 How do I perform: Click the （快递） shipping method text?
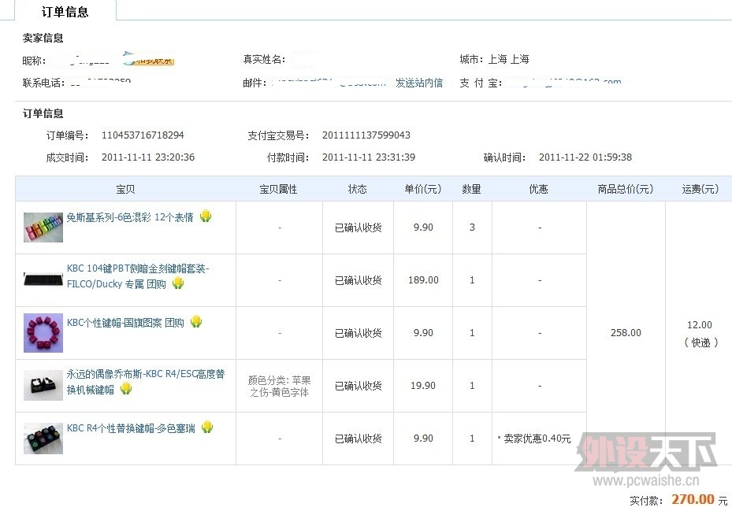(700, 342)
